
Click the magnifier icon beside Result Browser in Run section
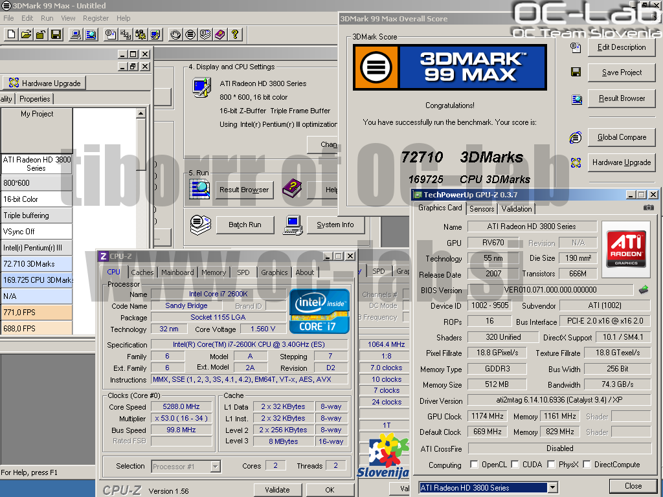click(x=199, y=189)
